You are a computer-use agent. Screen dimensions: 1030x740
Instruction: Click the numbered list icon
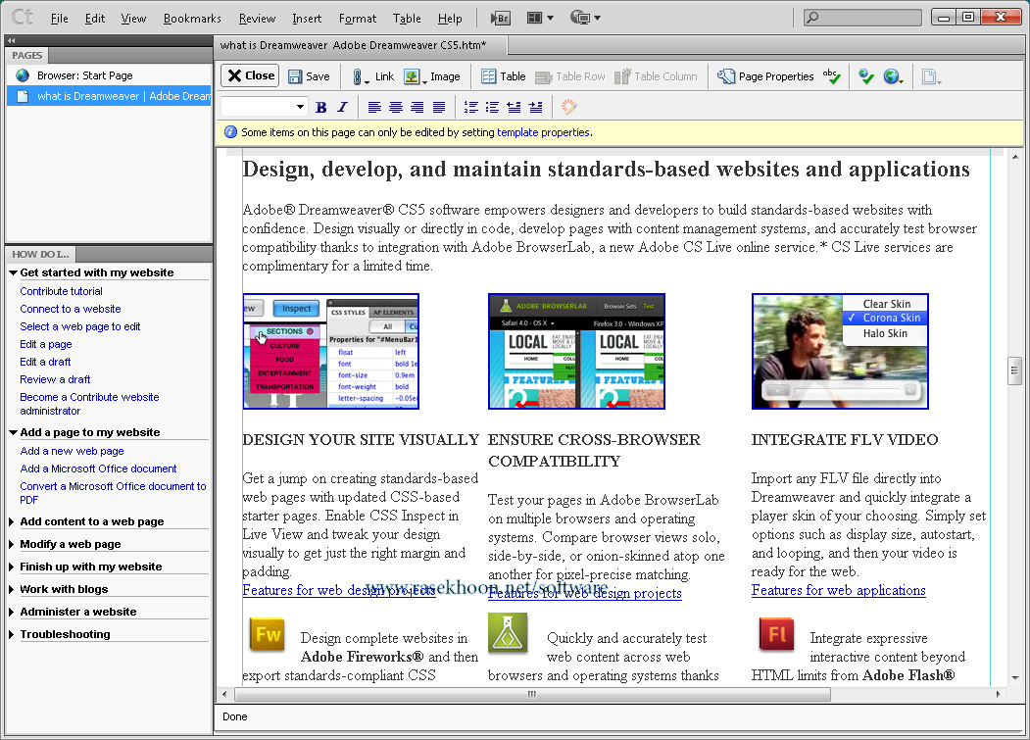click(471, 107)
